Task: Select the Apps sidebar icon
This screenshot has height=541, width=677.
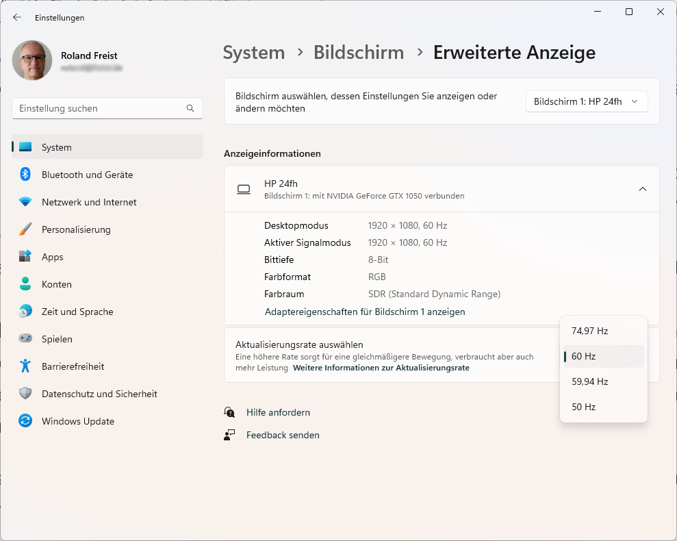Action: coord(25,257)
